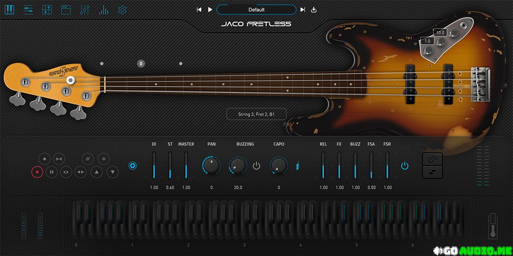Click the up triangle round button
The height and width of the screenshot is (256, 513).
pos(96,172)
